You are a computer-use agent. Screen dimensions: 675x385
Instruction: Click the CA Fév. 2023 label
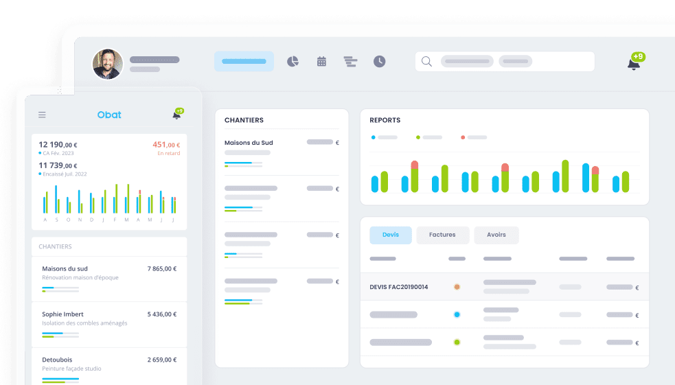pyautogui.click(x=58, y=153)
